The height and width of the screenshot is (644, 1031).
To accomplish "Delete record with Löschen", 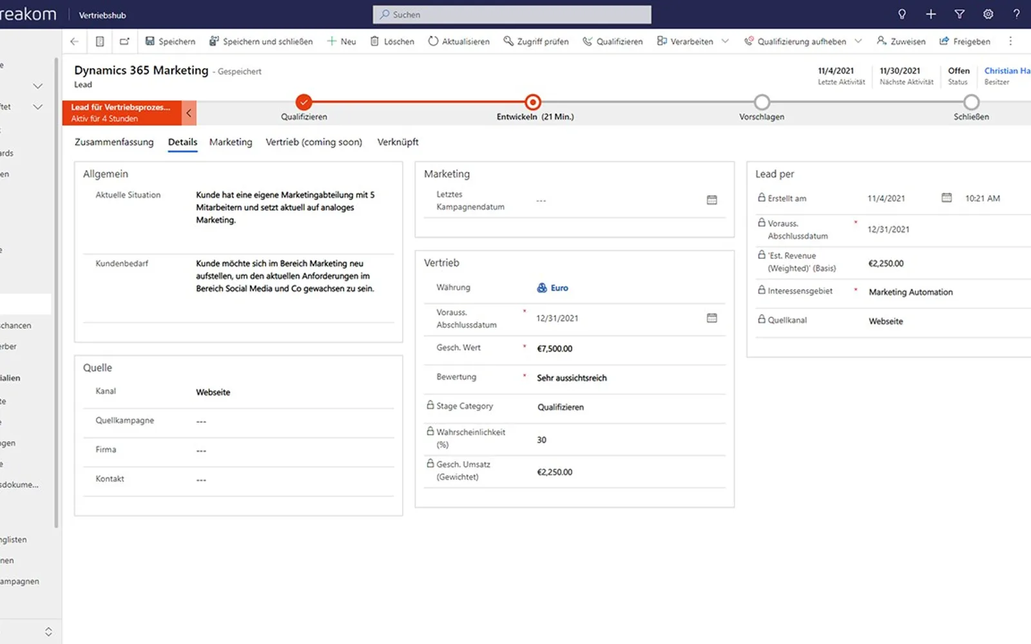I will coord(392,41).
